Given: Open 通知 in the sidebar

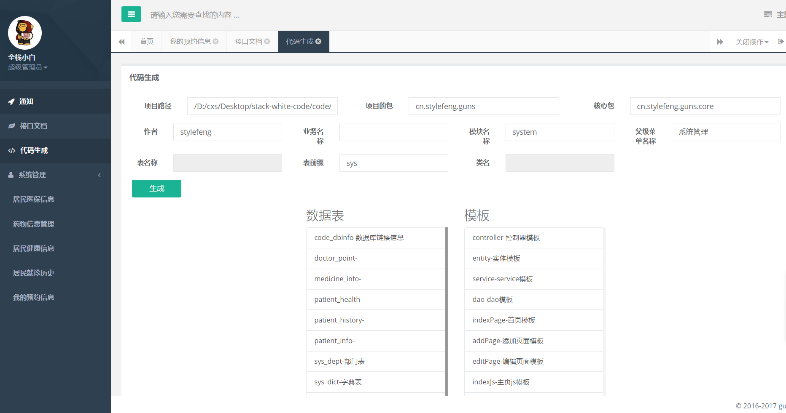Looking at the screenshot, I should click(x=55, y=101).
